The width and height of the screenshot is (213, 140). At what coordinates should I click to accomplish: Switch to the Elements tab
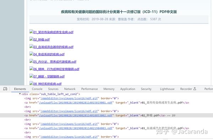point(20,89)
